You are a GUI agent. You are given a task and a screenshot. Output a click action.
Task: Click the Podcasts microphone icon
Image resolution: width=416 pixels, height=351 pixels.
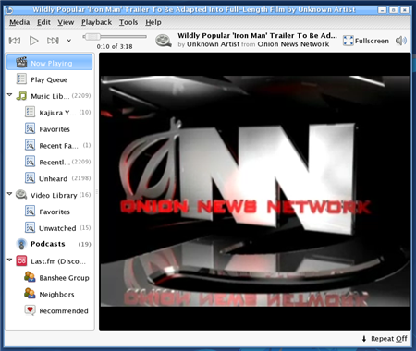click(21, 244)
